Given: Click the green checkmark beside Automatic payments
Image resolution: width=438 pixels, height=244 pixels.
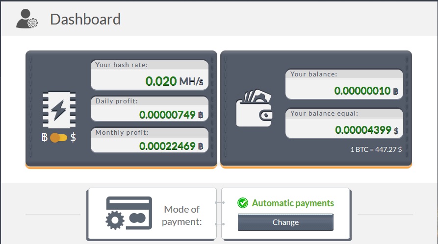Looking at the screenshot, I should [x=243, y=203].
